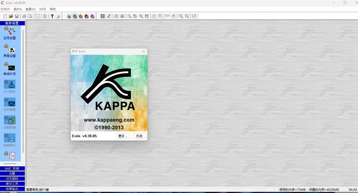Image resolution: width=358 pixels, height=193 pixels.
Task: Switch to the 试井解释 panel tab
Action: pos(13,179)
